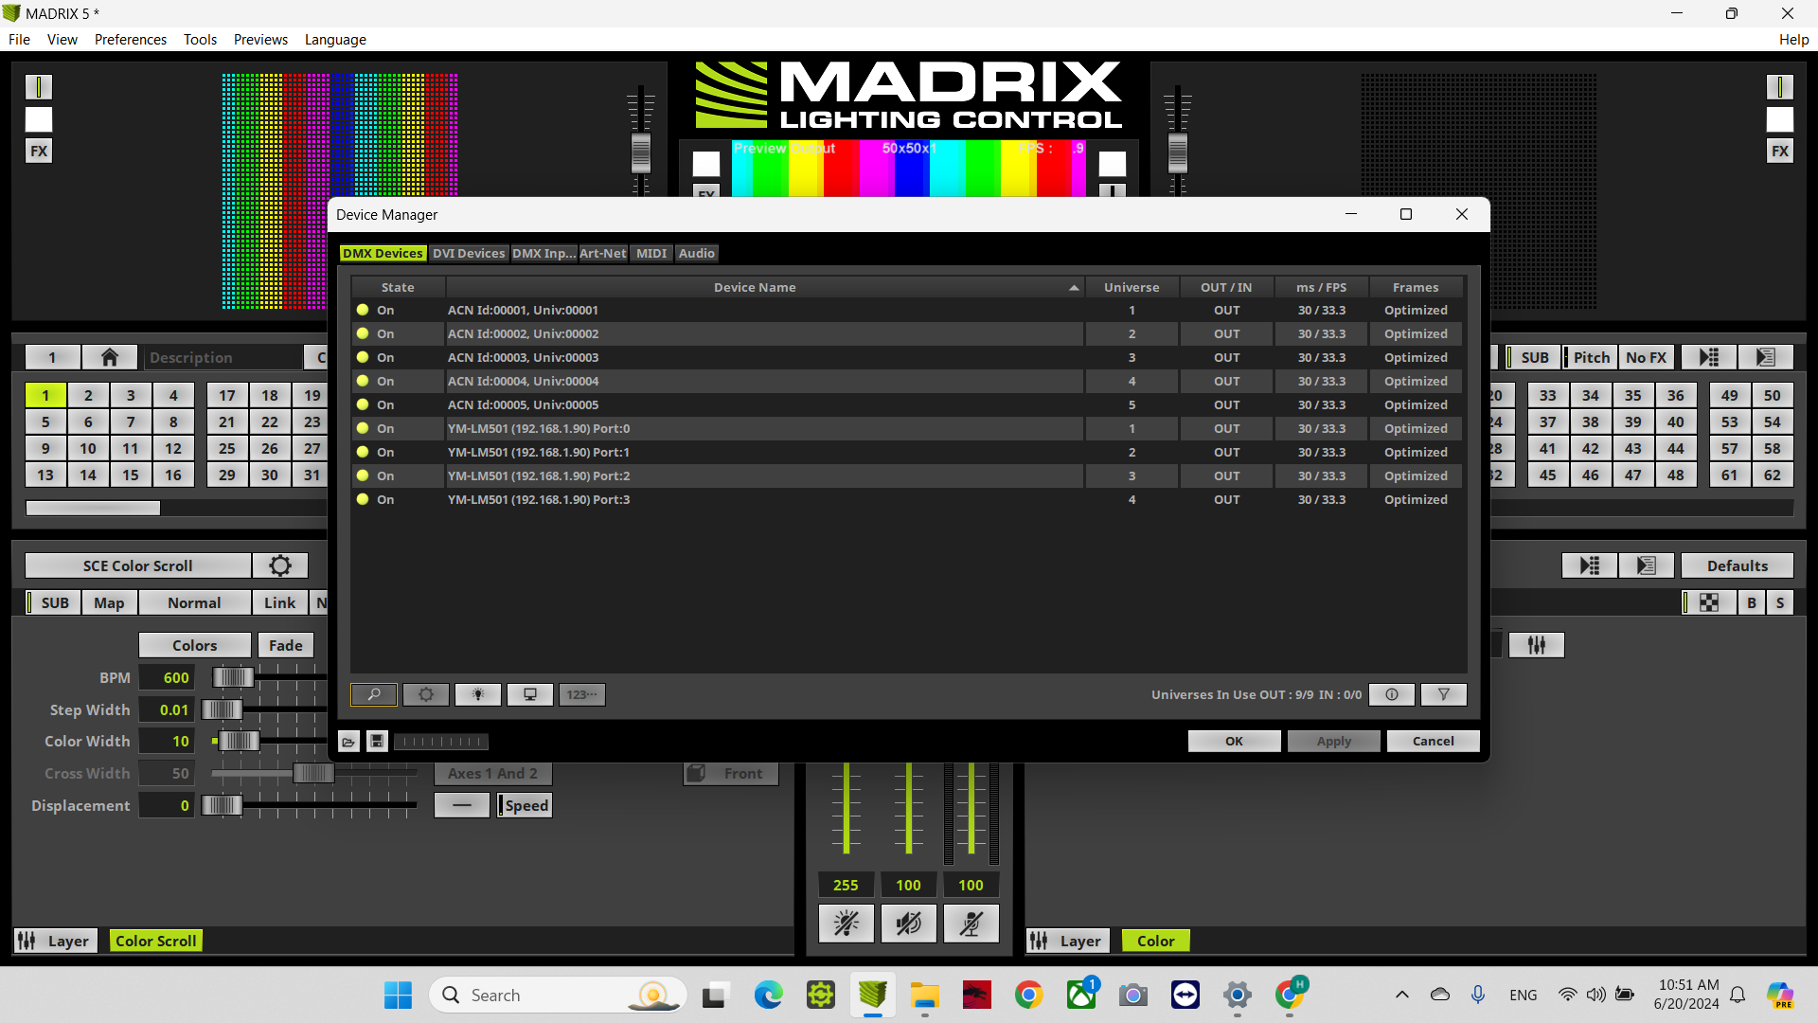The height and width of the screenshot is (1023, 1818).
Task: Click the filter icon bottom right of Device Manager
Action: (1443, 694)
